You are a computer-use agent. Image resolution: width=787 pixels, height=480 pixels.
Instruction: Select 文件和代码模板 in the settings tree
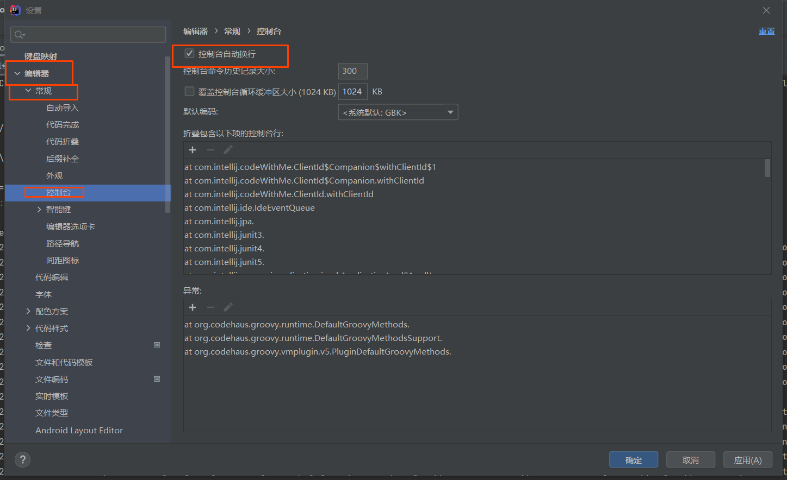[64, 362]
